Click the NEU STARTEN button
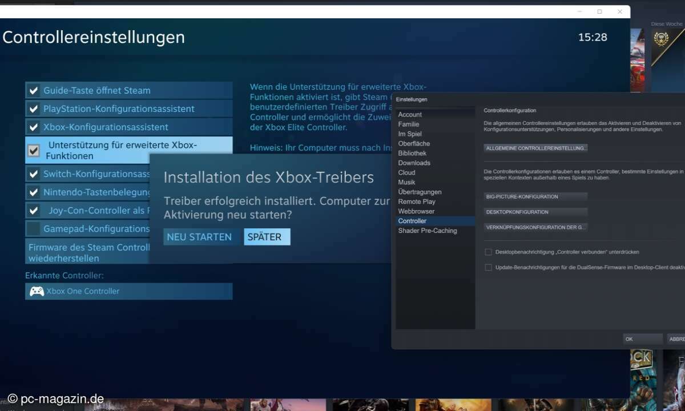The height and width of the screenshot is (411, 685). point(199,237)
